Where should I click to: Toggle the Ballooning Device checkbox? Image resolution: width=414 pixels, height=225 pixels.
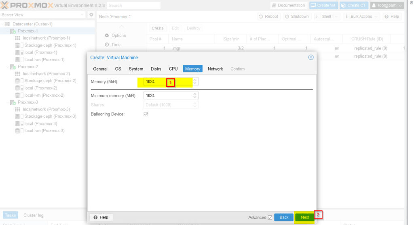click(x=146, y=114)
